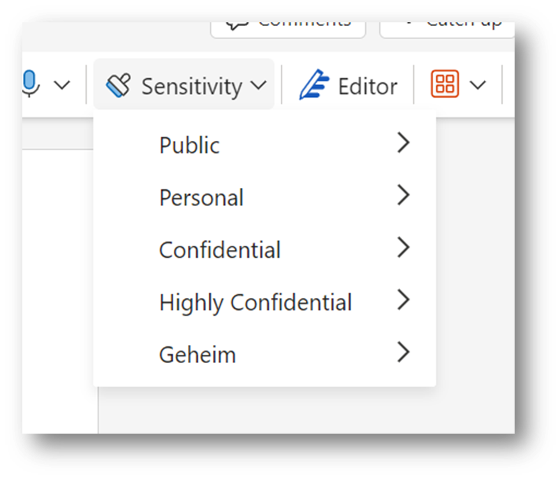Open the Dictate options dropdown arrow
Viewport: 560px width, 479px height.
[62, 85]
